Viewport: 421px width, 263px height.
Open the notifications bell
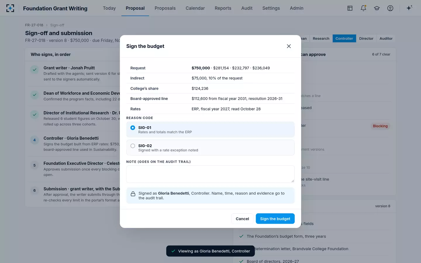pyautogui.click(x=363, y=8)
